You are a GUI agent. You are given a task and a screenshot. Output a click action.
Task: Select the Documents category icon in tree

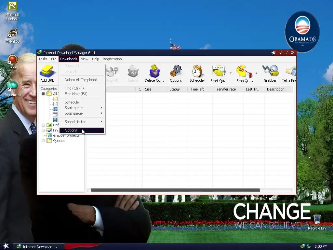[55, 104]
